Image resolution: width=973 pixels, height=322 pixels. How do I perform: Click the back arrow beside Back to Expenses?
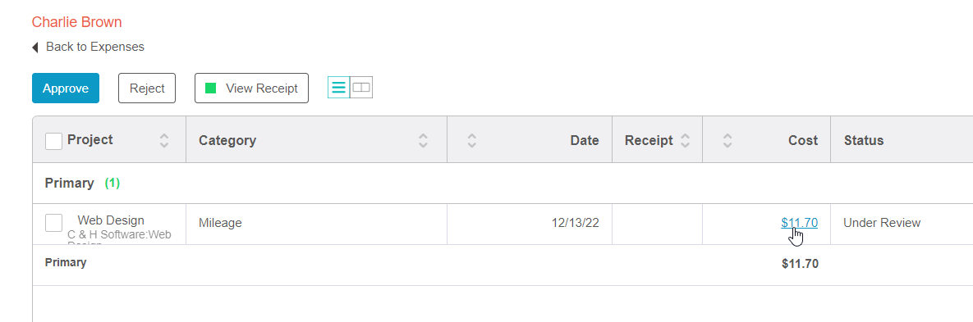pyautogui.click(x=35, y=47)
